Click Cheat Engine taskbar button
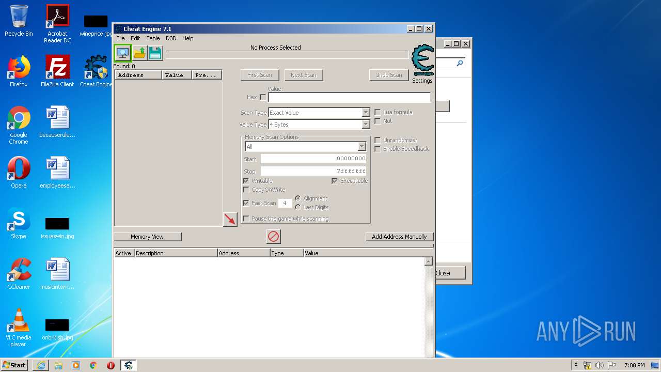 [128, 365]
